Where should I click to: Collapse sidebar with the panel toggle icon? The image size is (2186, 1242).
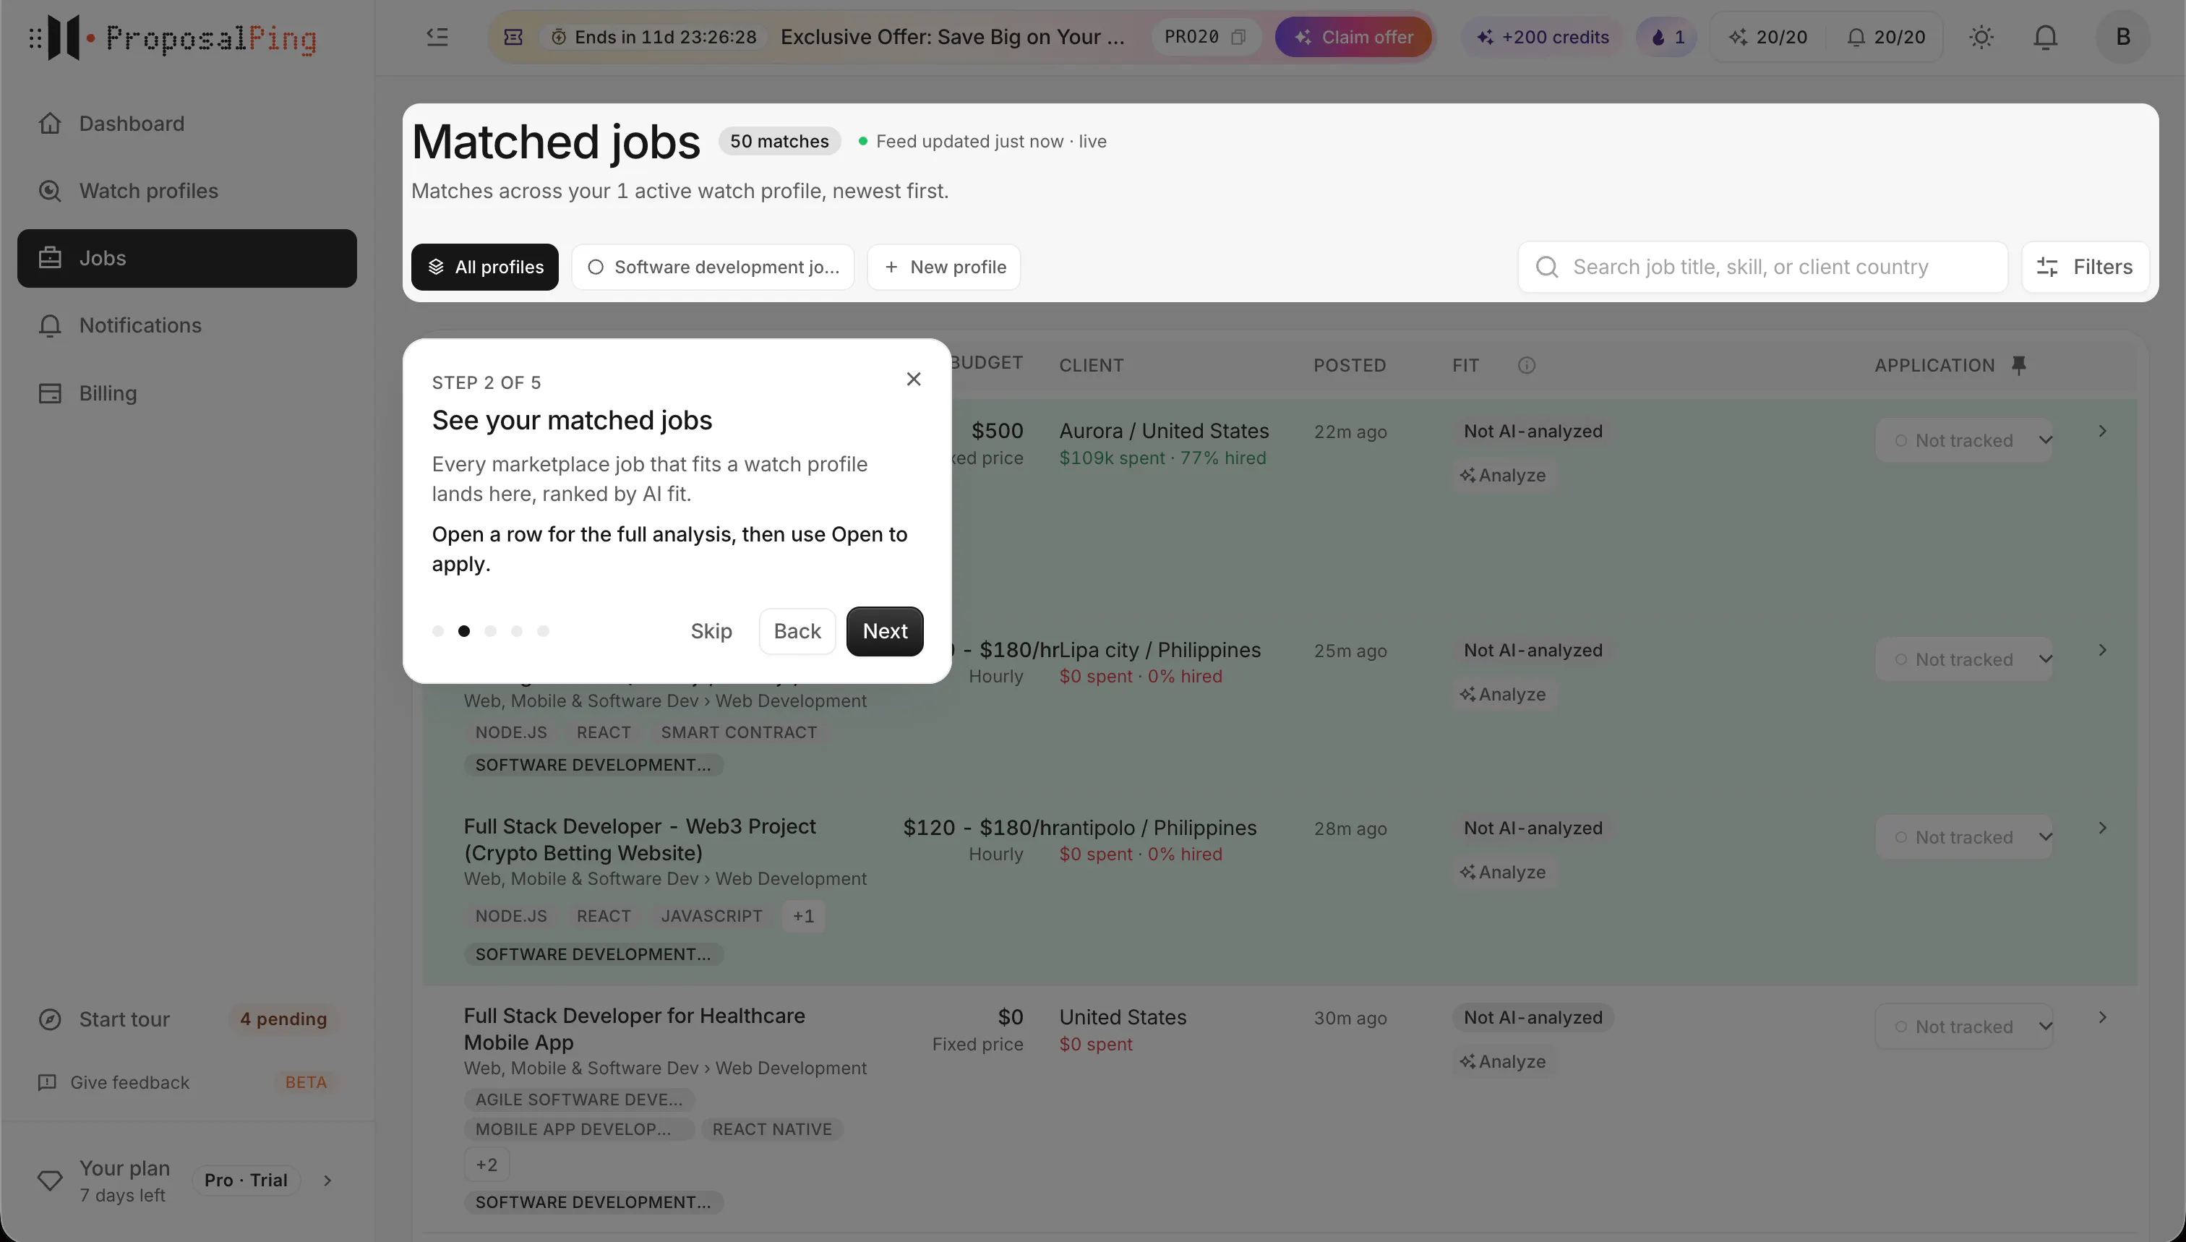[437, 37]
